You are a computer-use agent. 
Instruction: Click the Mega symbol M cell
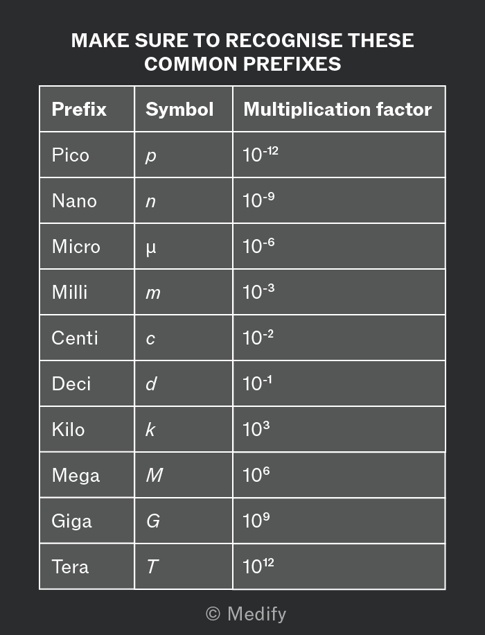click(184, 475)
